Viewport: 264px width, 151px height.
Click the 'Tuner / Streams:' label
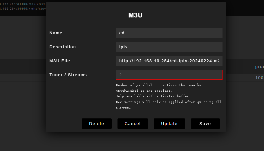tap(69, 75)
